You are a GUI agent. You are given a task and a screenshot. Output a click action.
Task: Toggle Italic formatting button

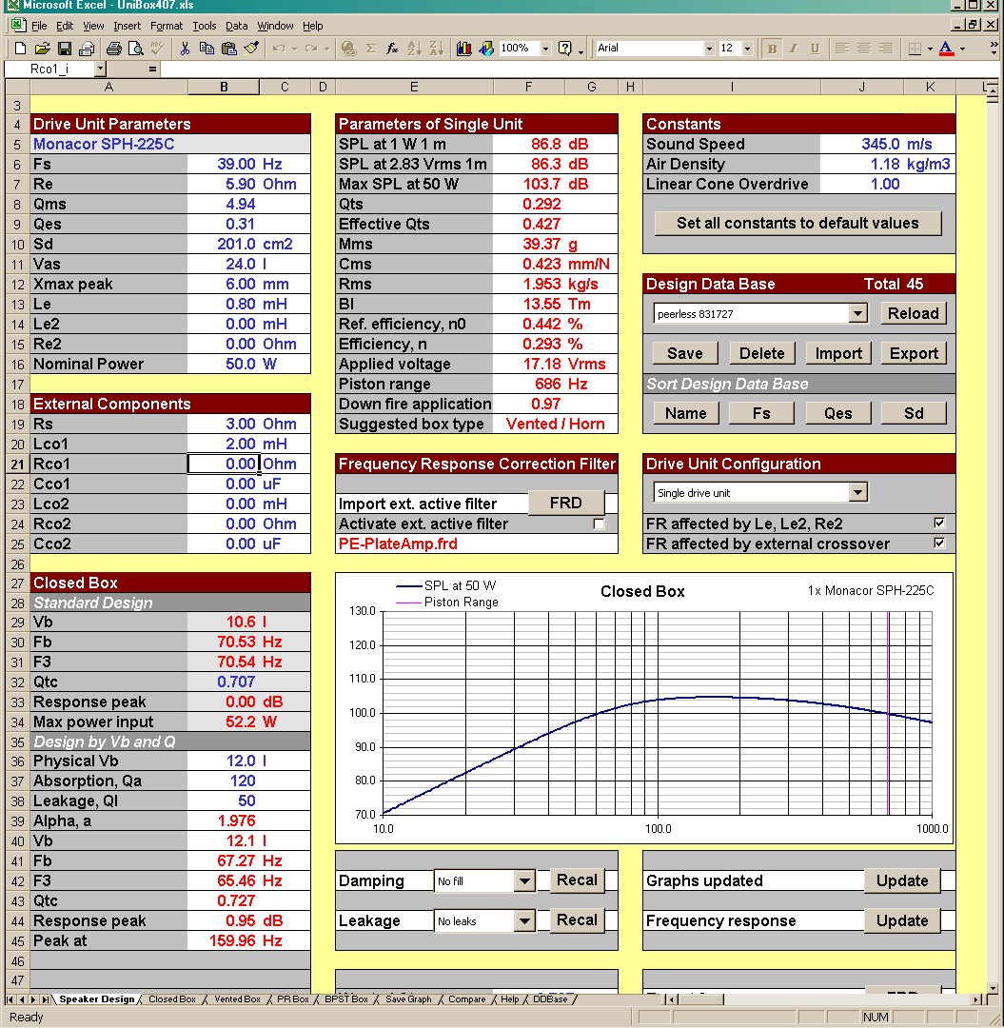point(794,49)
